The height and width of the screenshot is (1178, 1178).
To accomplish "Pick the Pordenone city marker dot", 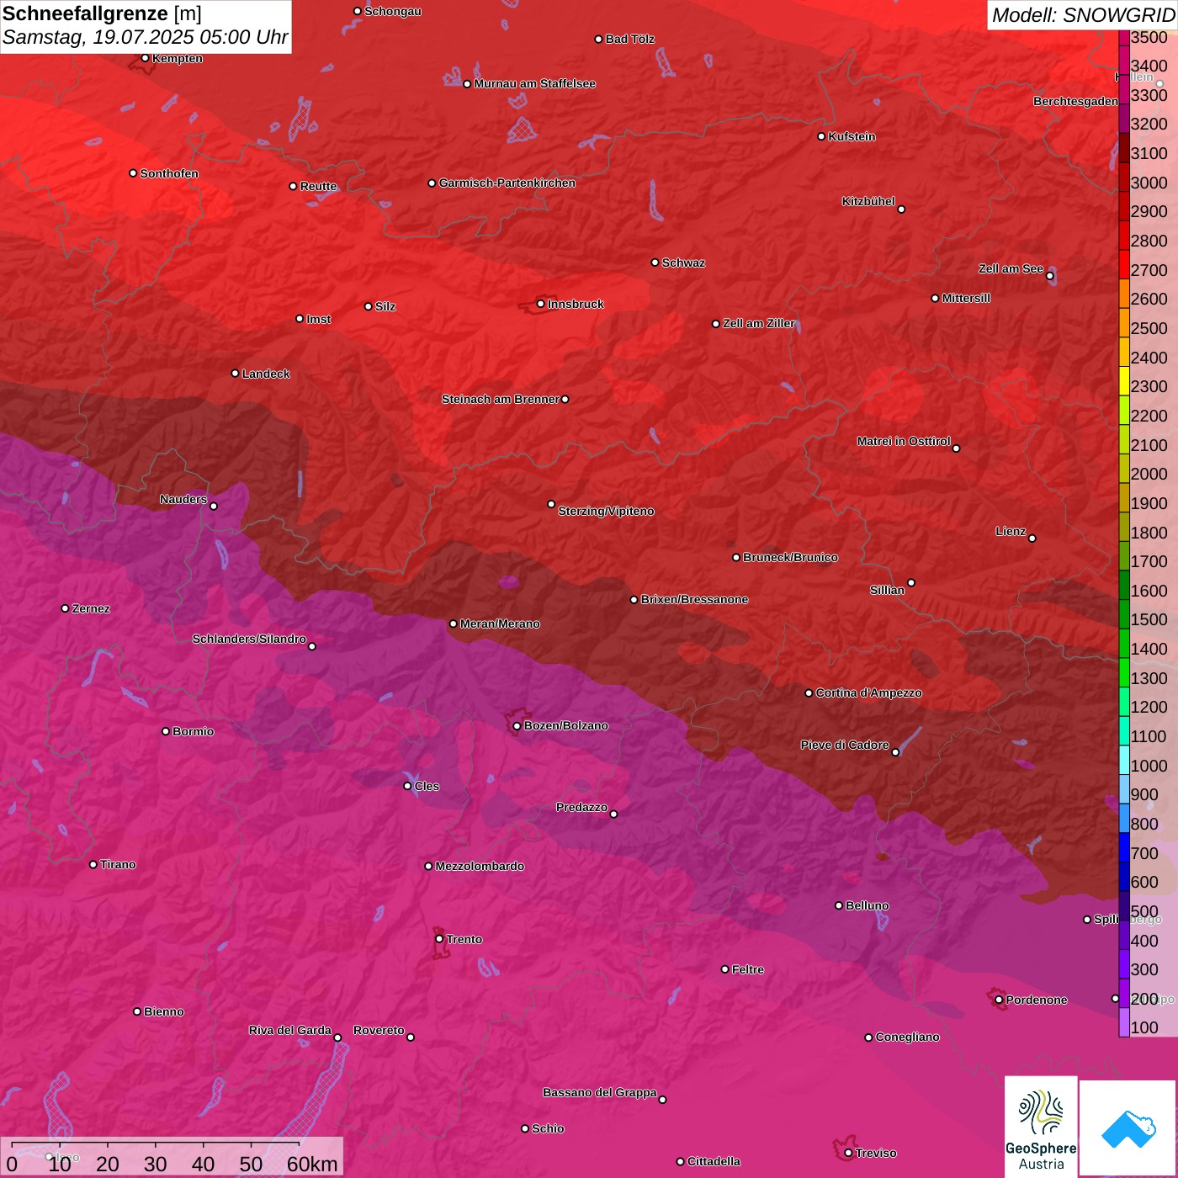I will [x=1000, y=1000].
